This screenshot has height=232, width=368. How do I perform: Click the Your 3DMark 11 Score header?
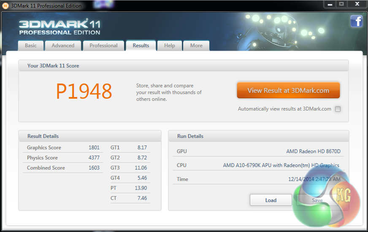coord(184,66)
